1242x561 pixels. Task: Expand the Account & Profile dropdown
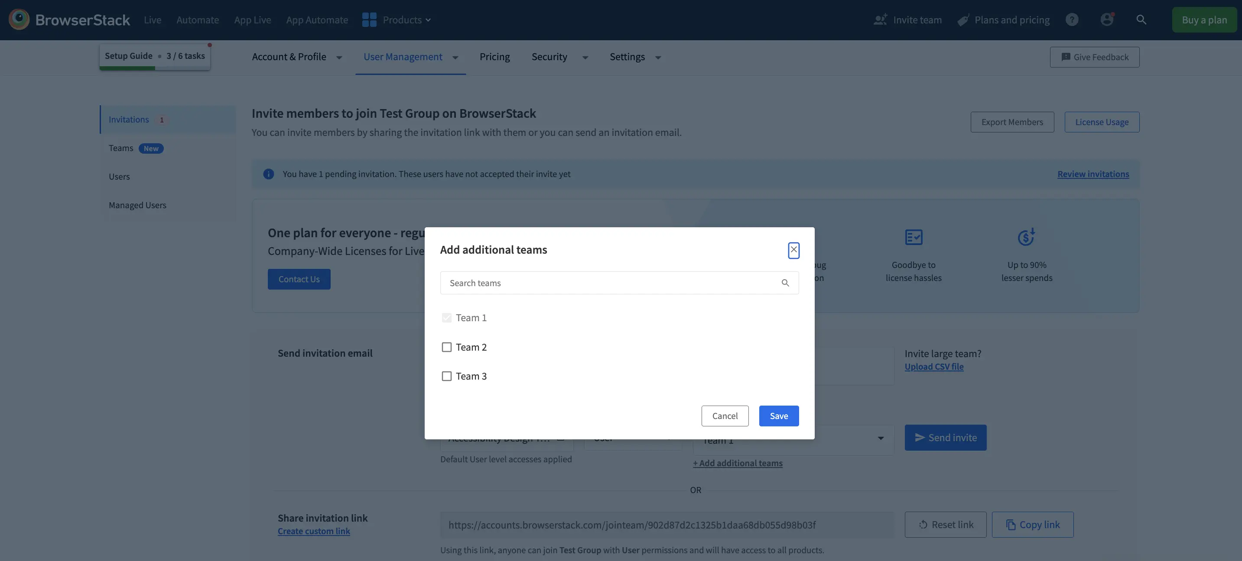(x=339, y=58)
